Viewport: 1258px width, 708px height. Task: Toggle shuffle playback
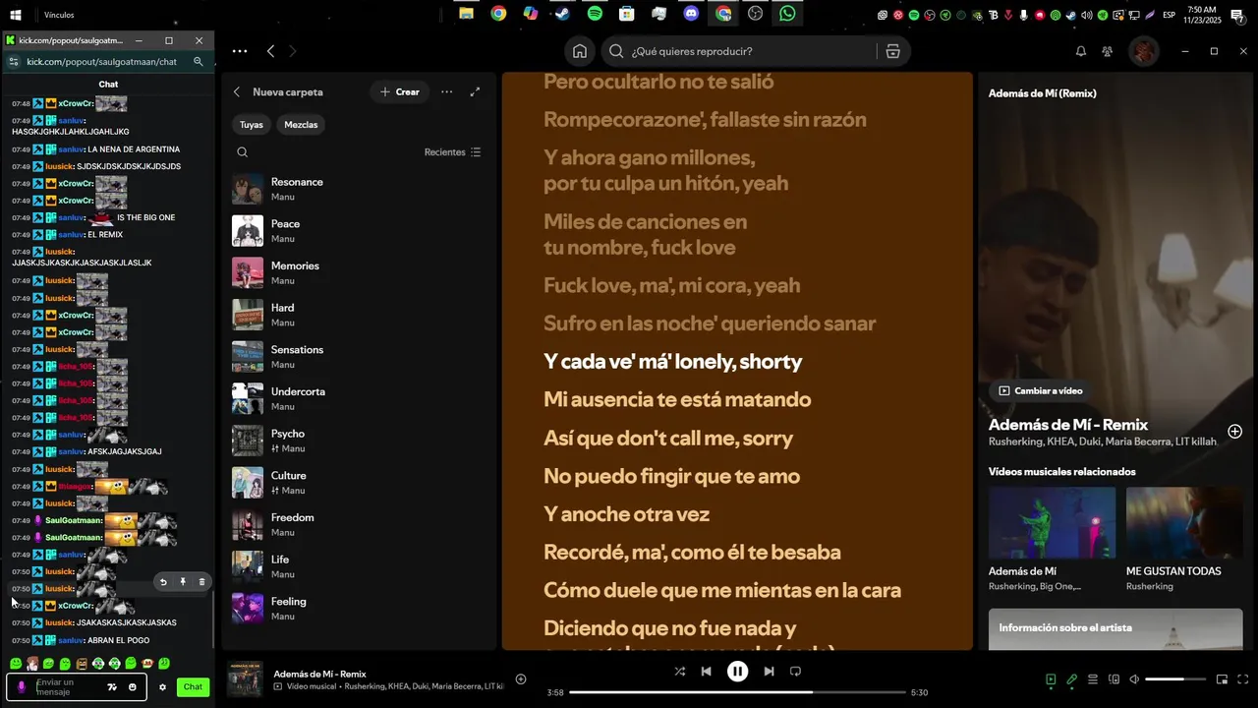pyautogui.click(x=680, y=672)
